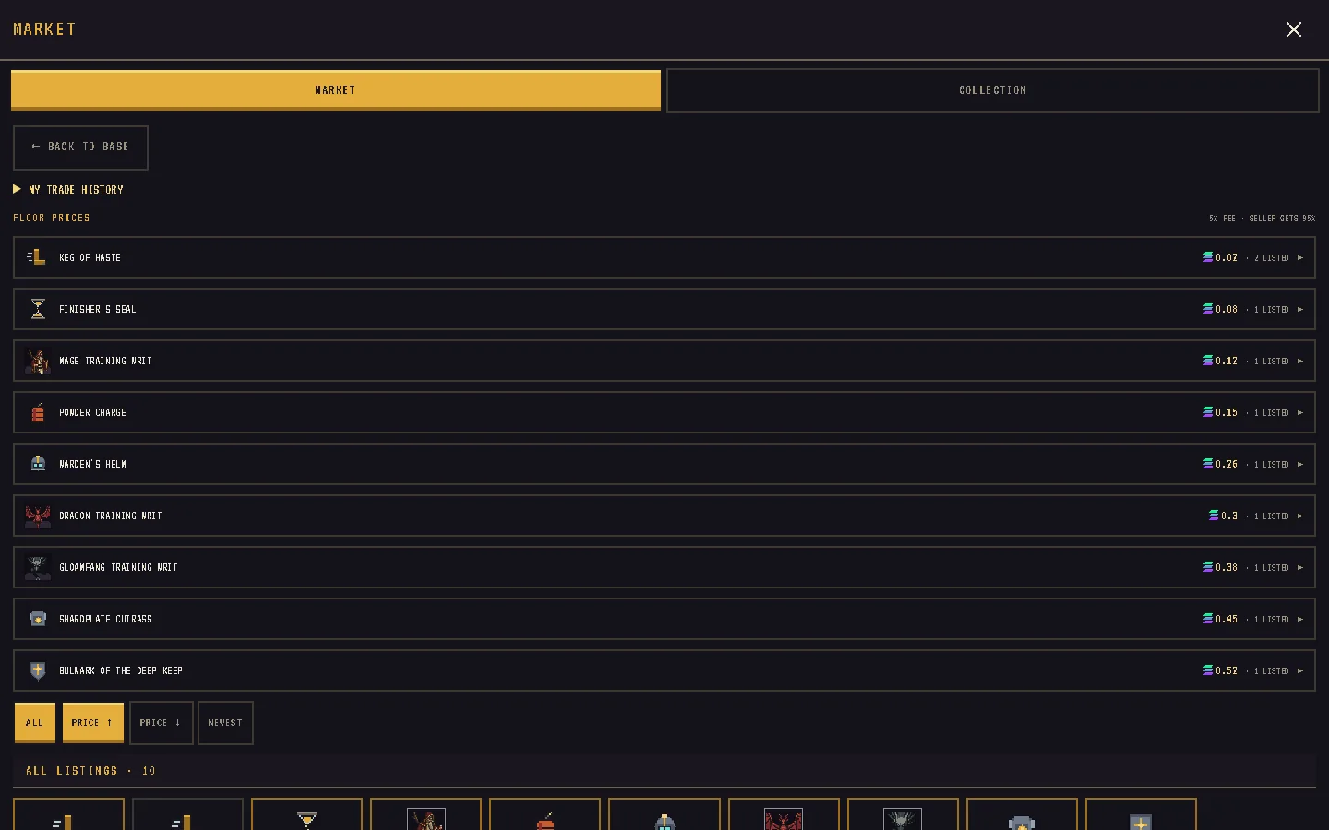Click the Mage Training Writ portrait icon

point(38,361)
